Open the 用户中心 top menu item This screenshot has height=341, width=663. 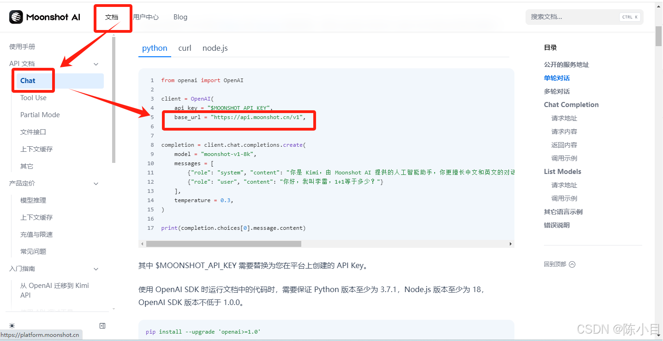pos(146,17)
